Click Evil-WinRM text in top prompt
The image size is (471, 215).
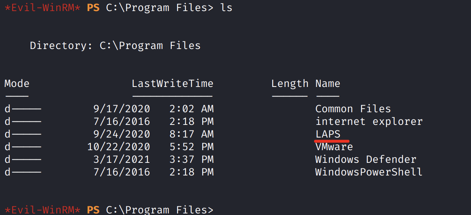(42, 8)
